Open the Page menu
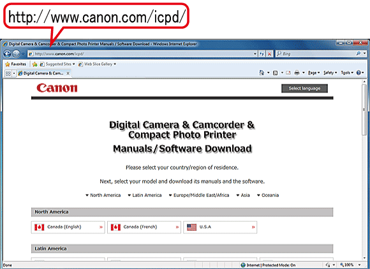370x269 pixels. coord(314,73)
